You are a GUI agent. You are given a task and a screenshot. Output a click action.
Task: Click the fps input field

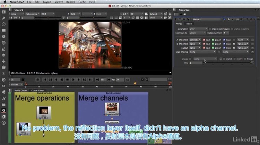pos(120,80)
